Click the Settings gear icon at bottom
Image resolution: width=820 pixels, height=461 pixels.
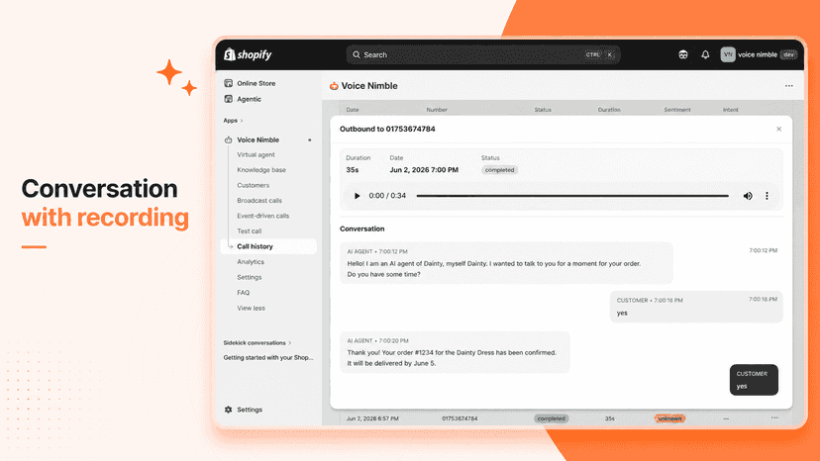229,410
